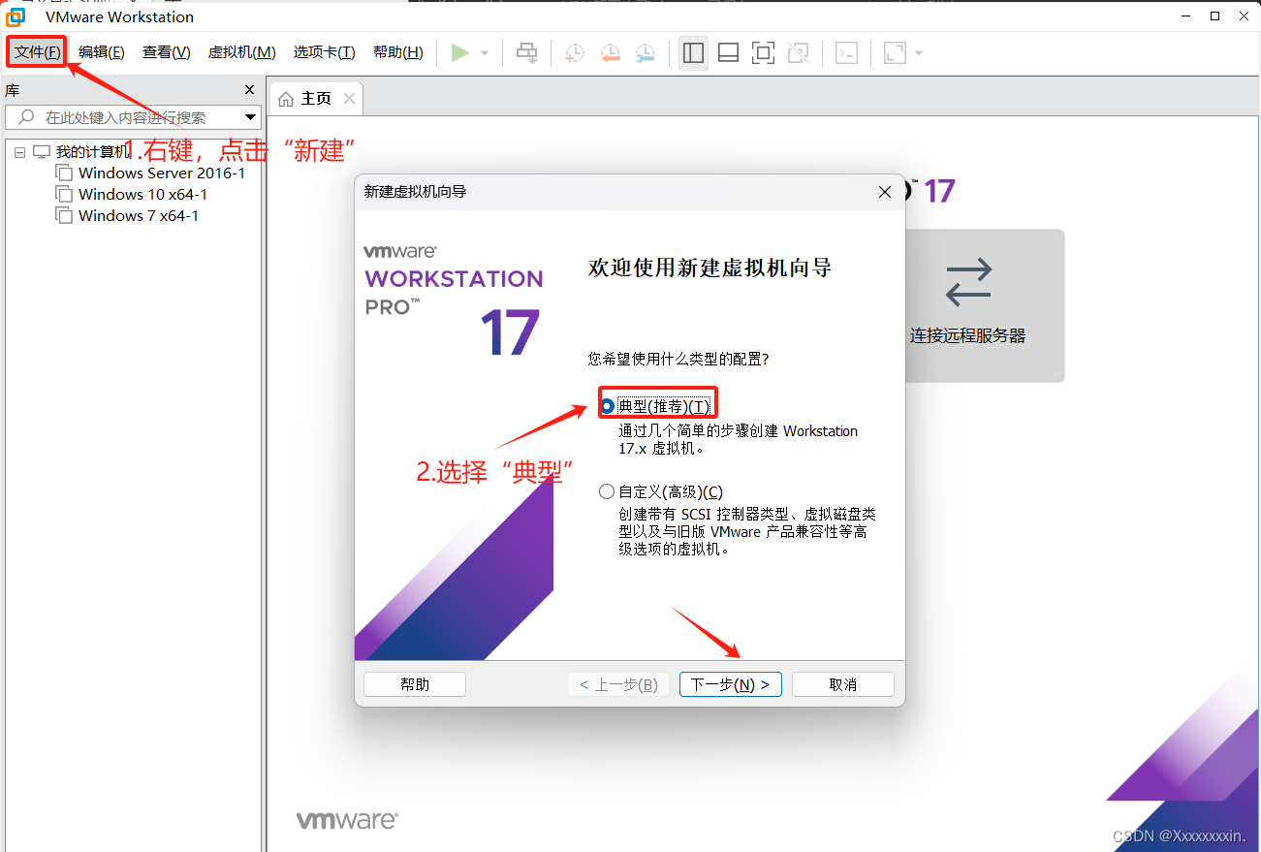
Task: Click the 下一步(N) button
Action: coord(731,684)
